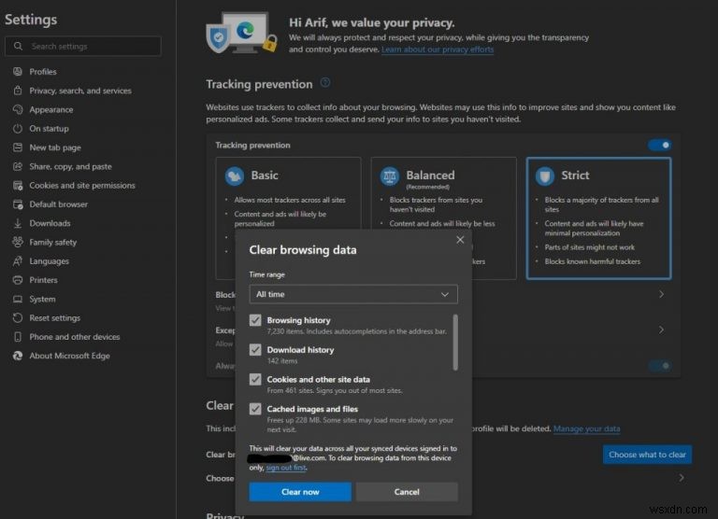Click the About Microsoft Edge logo icon

18,356
